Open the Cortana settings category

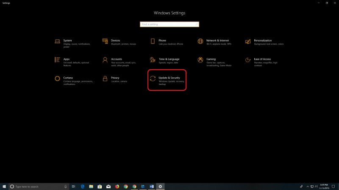point(74,81)
